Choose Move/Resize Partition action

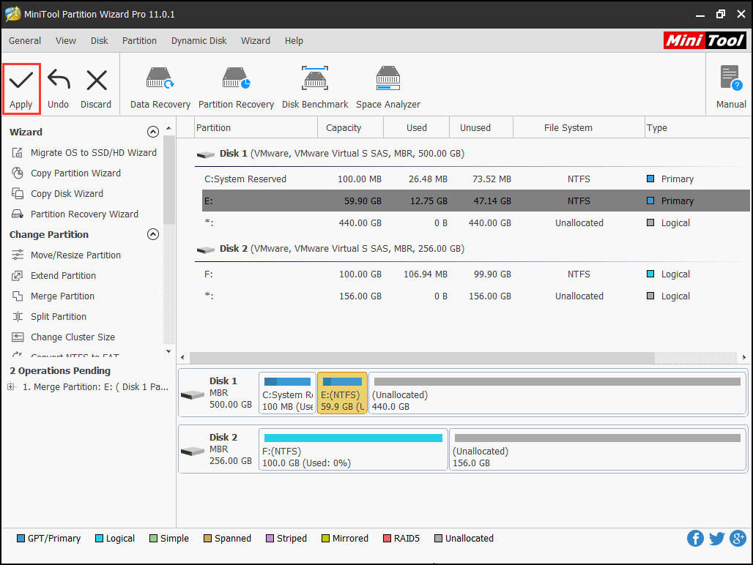(x=66, y=255)
